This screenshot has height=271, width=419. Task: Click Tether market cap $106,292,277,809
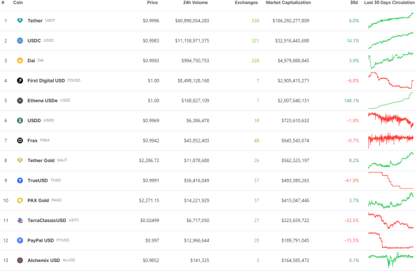coord(291,20)
